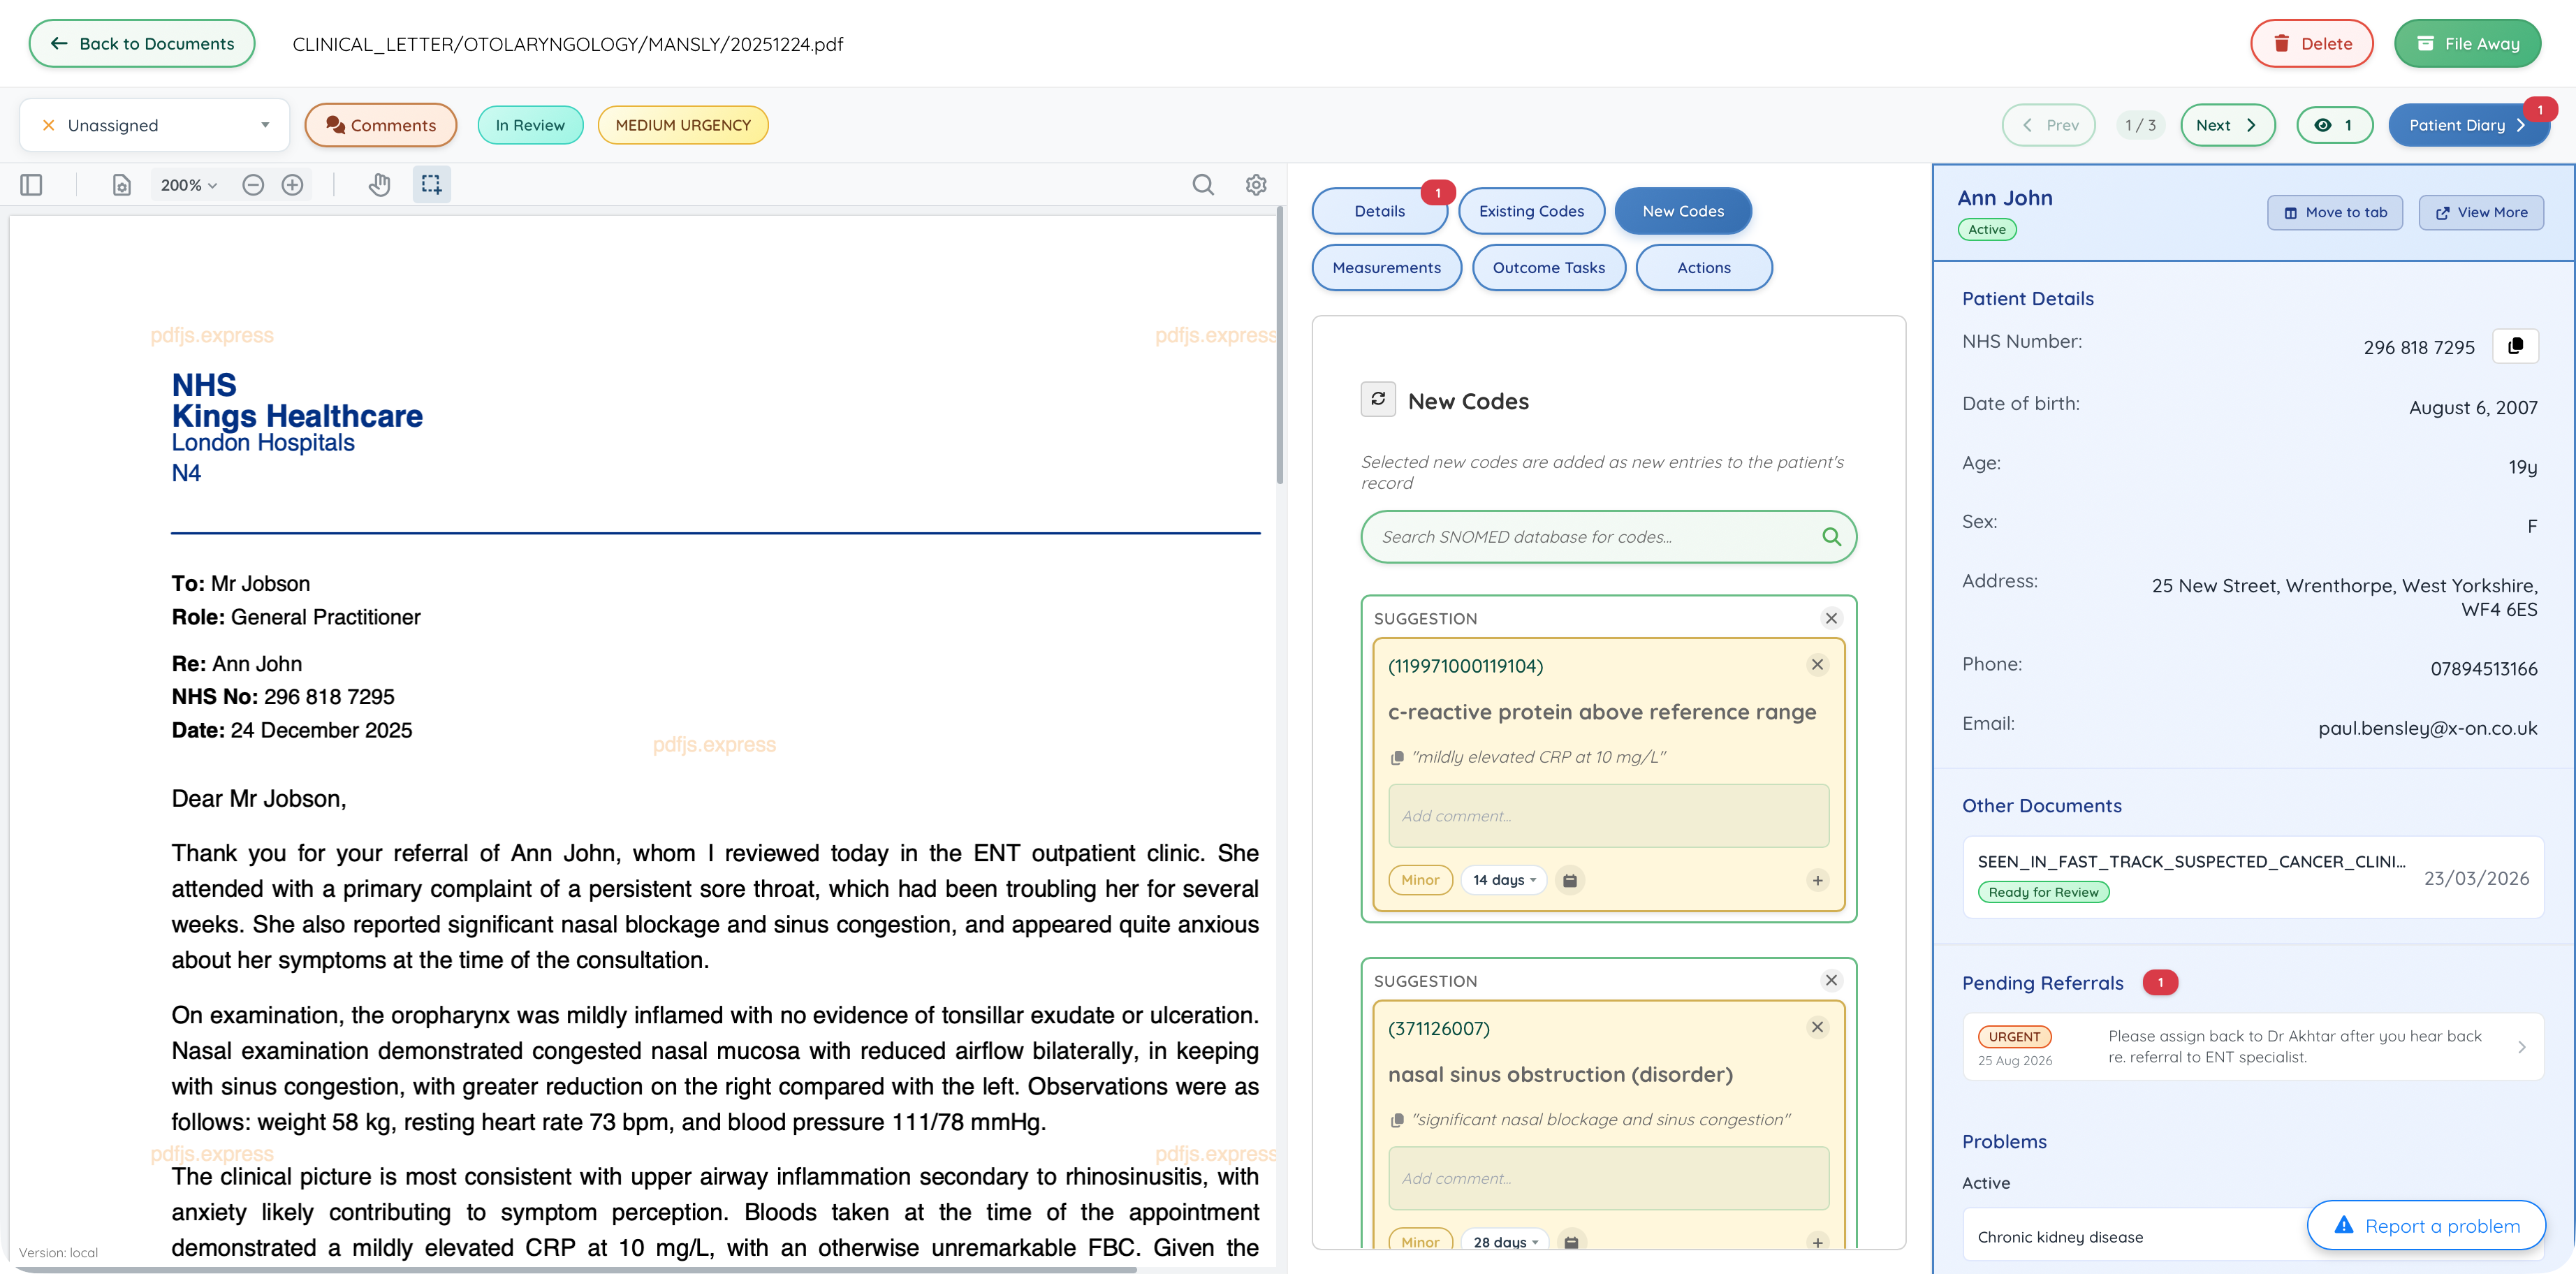This screenshot has width=2576, height=1274.
Task: Remove the nasal sinus obstruction code
Action: tap(1817, 1027)
